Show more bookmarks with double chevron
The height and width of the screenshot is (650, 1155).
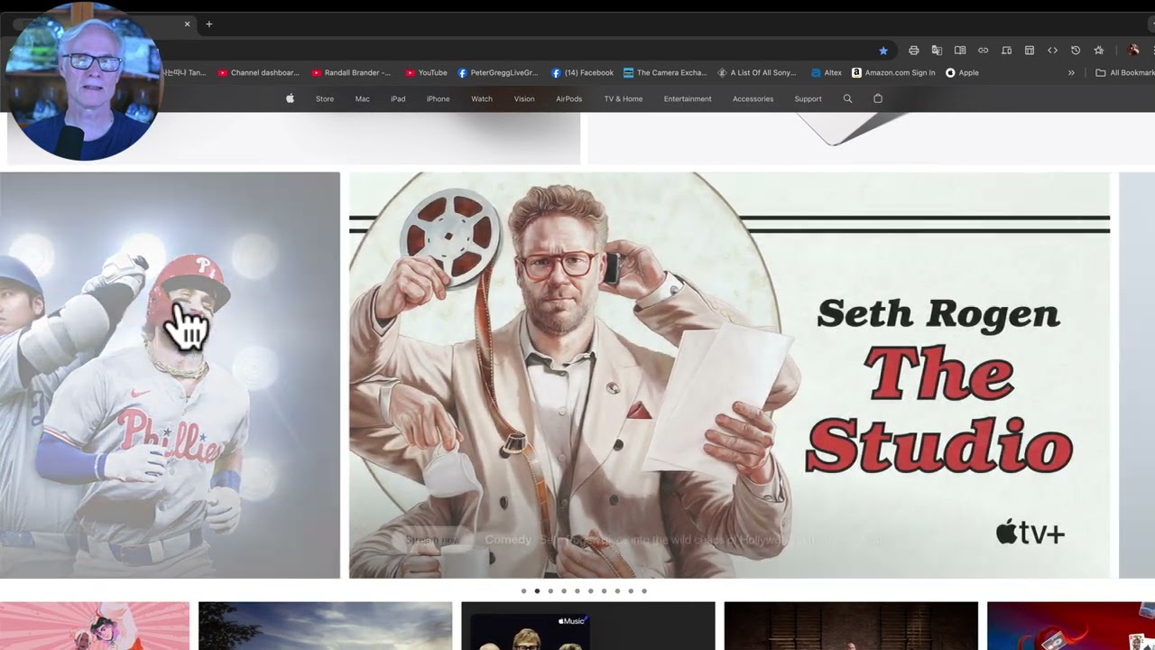tap(1071, 73)
